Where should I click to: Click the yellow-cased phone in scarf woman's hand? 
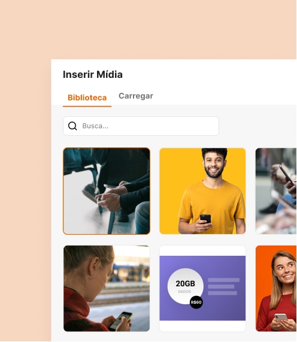click(x=120, y=320)
